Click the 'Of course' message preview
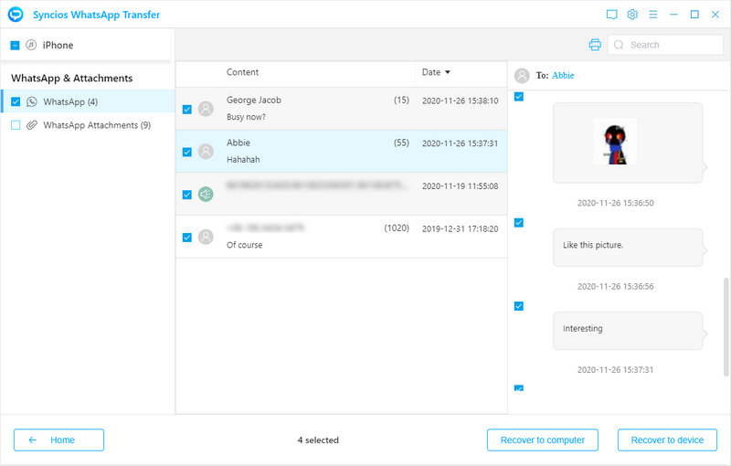Screen dimensions: 731x466 tap(244, 245)
